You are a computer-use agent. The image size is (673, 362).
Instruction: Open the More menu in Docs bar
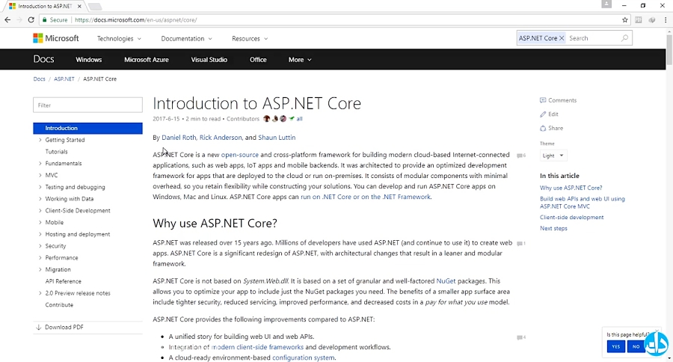[x=299, y=60]
